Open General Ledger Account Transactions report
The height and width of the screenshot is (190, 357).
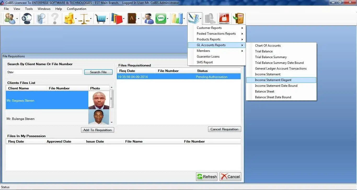pyautogui.click(x=281, y=69)
